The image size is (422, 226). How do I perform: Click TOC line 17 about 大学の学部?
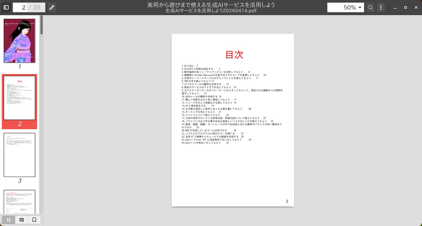pyautogui.click(x=224, y=118)
